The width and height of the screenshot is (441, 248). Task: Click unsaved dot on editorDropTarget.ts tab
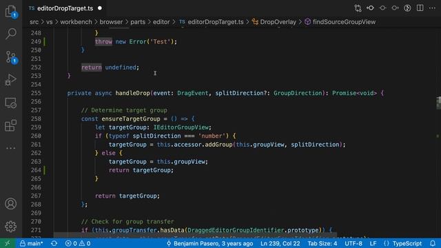tap(100, 8)
